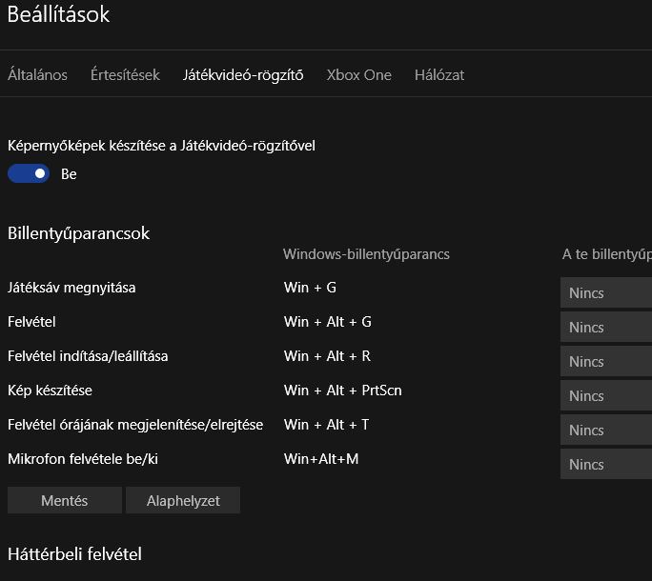652x581 pixels.
Task: Select custom shortcut field for Felvétel
Action: click(606, 327)
